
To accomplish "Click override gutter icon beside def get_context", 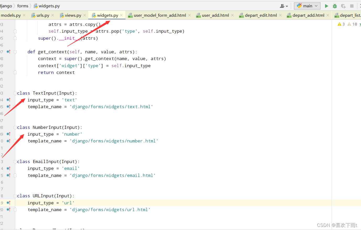I will 8,52.
